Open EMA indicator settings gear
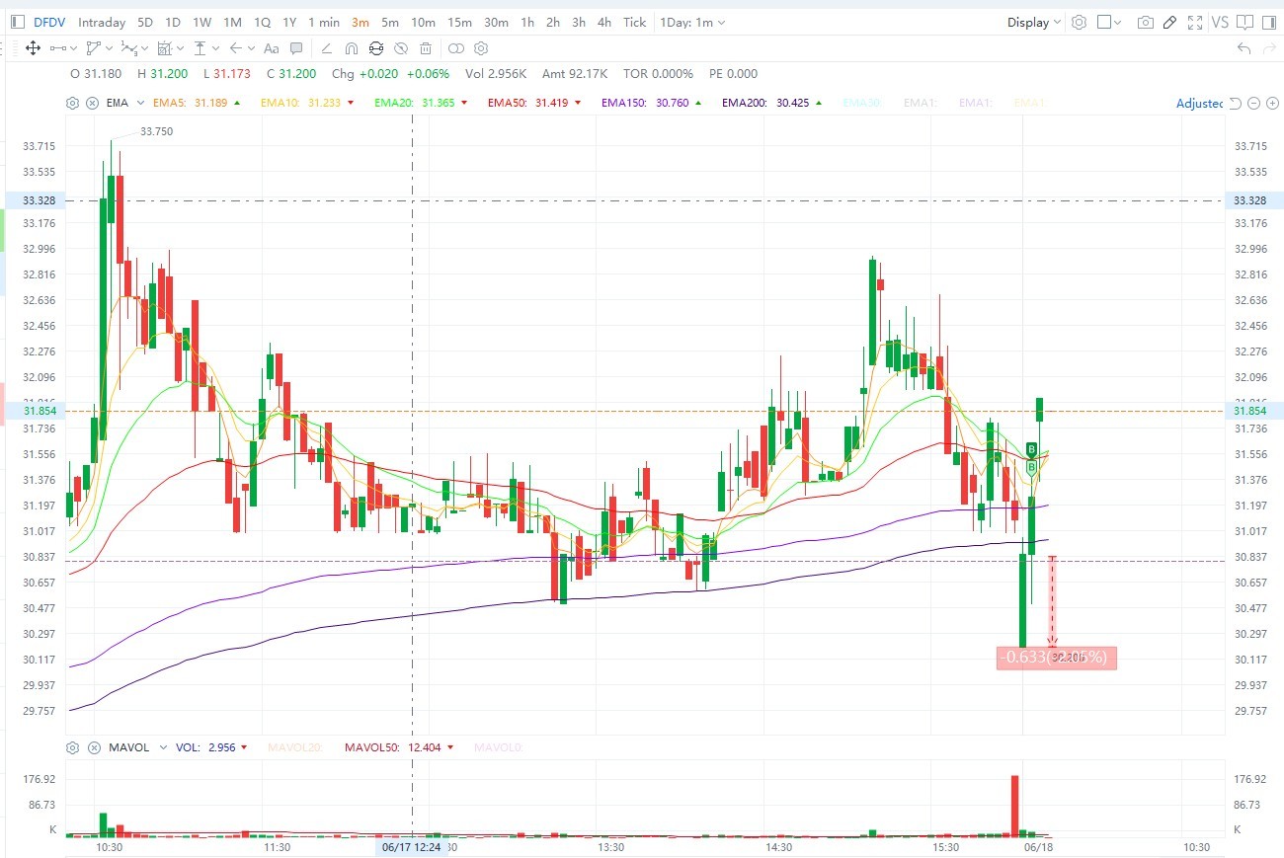1284x858 pixels. 72,103
